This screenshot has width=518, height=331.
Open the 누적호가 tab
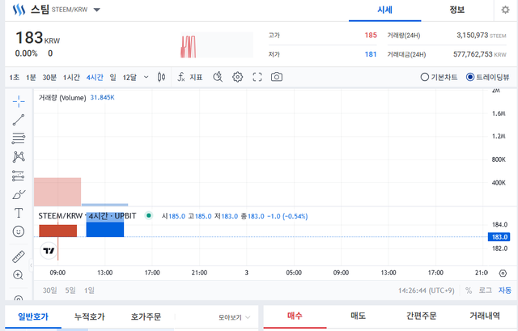click(90, 316)
